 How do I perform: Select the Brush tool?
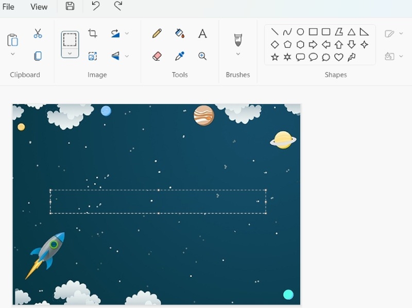pos(238,40)
